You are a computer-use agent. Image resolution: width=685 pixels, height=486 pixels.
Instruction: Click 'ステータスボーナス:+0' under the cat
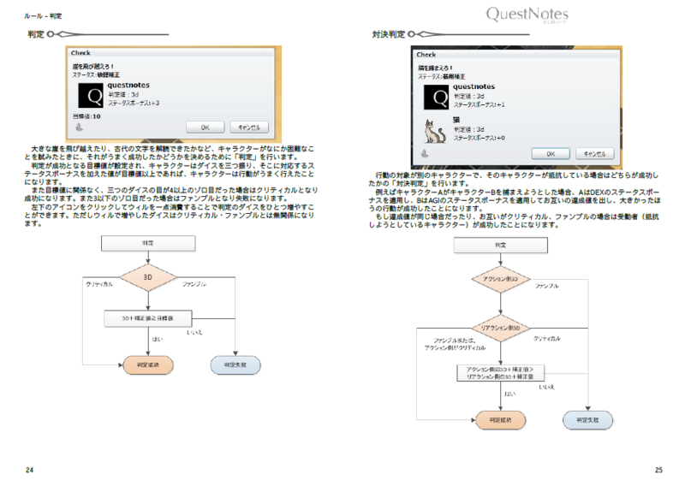479,138
